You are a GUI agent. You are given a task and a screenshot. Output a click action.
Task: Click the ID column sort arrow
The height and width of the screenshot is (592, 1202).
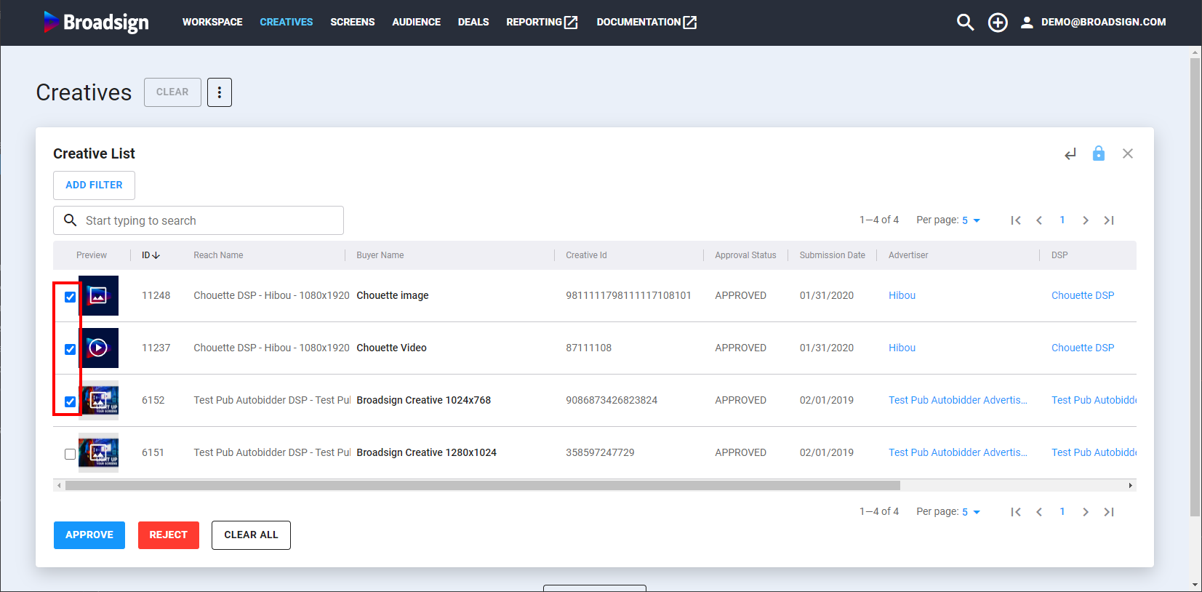156,255
